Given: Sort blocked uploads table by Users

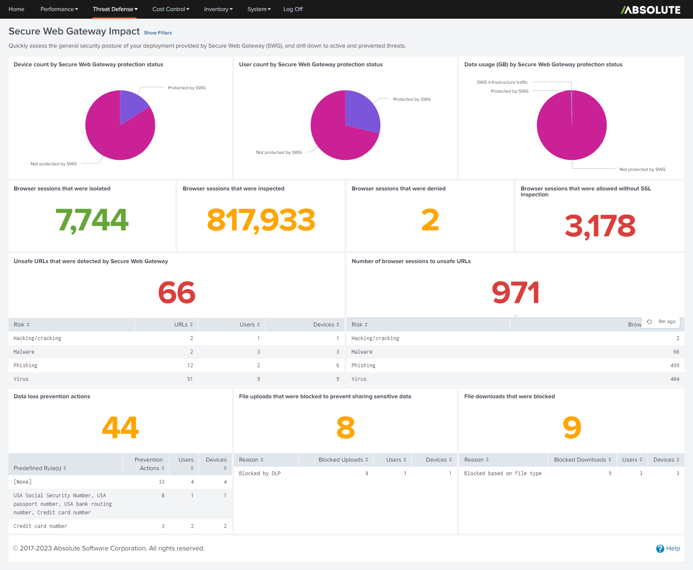Looking at the screenshot, I should [396, 460].
